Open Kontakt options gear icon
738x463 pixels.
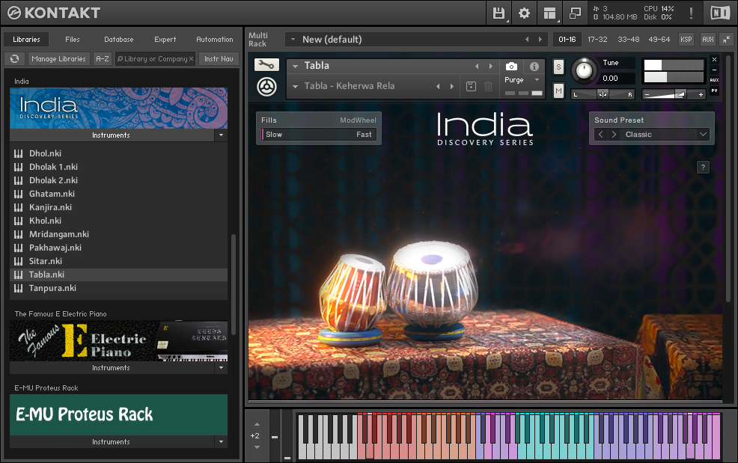pos(524,13)
